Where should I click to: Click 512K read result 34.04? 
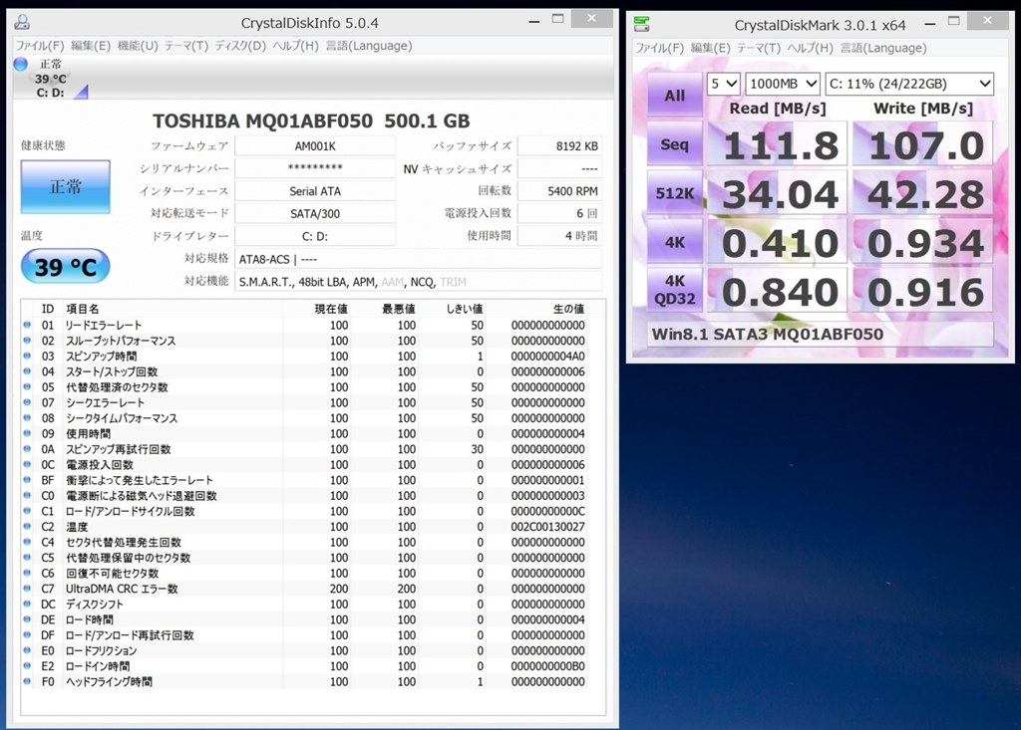click(778, 193)
